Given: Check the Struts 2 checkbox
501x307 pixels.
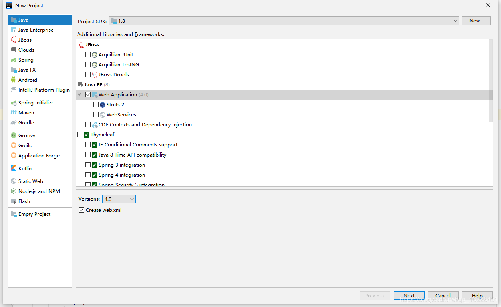Looking at the screenshot, I should click(x=96, y=104).
